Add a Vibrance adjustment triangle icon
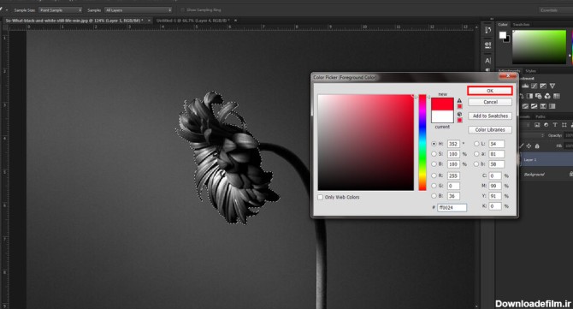This screenshot has width=573, height=309. pyautogui.click(x=552, y=86)
